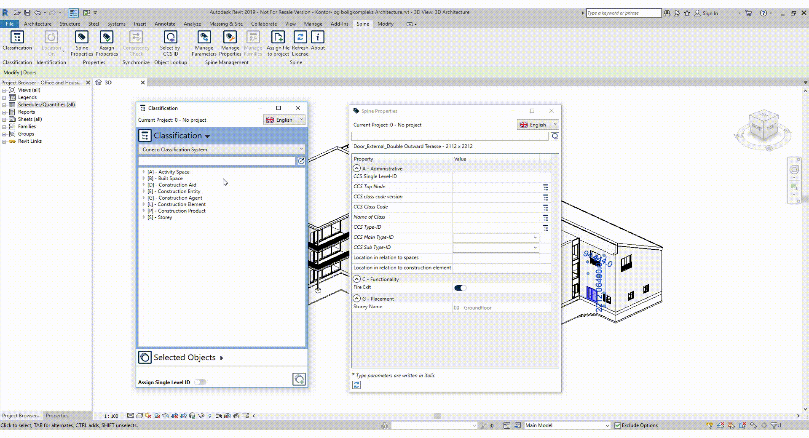The image size is (809, 438).
Task: Expand [A] - Activity Space node
Action: (144, 172)
